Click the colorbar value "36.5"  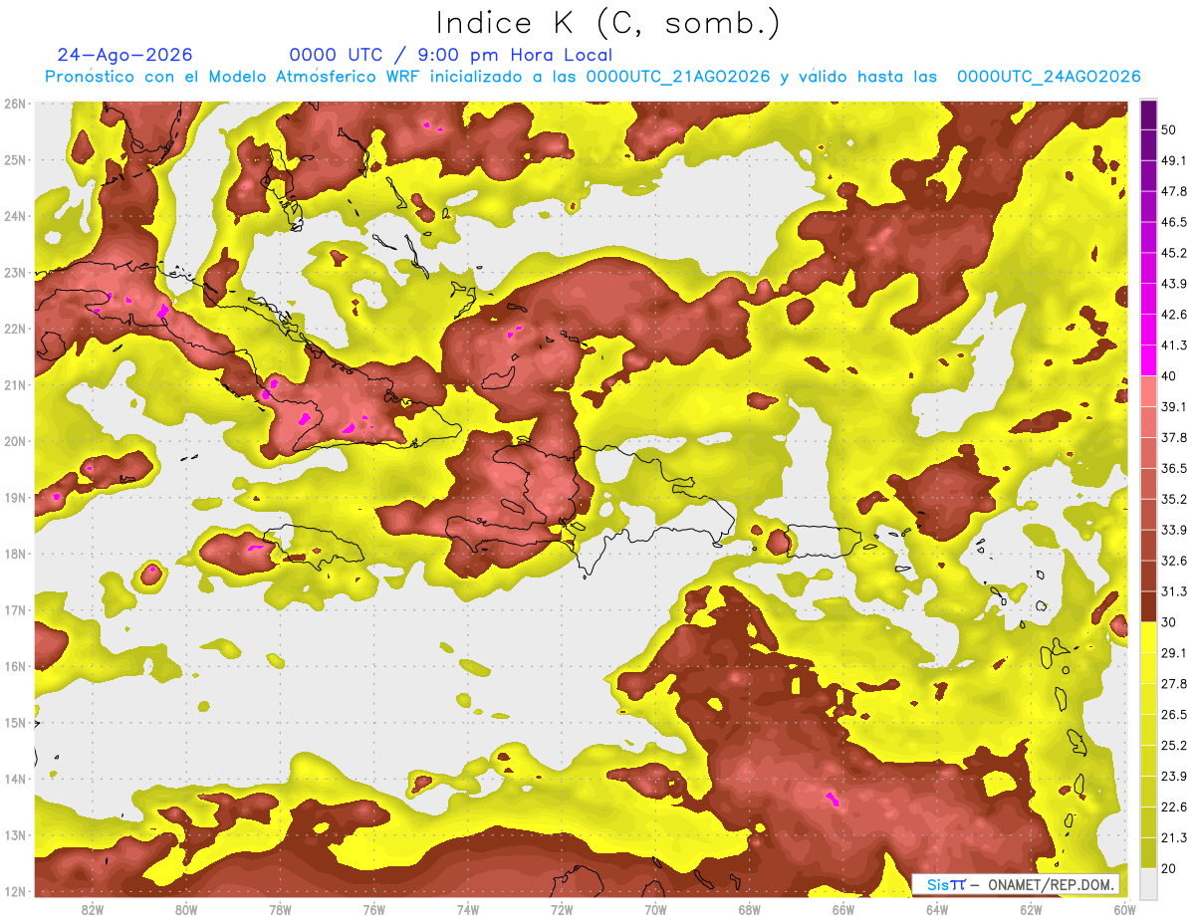tap(1174, 468)
